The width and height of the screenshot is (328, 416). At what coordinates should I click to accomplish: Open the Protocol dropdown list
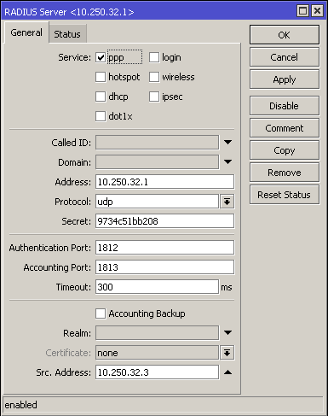227,202
